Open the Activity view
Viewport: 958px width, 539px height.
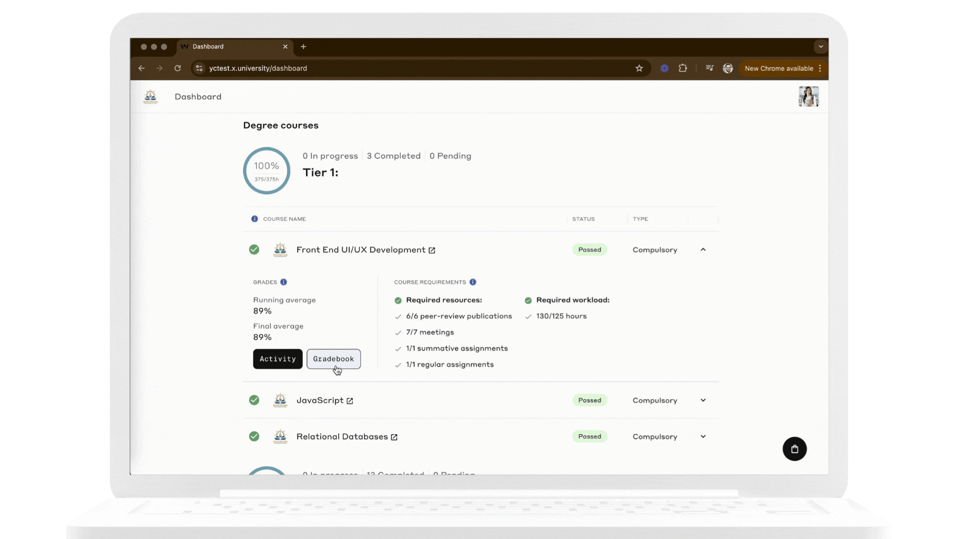pos(277,359)
